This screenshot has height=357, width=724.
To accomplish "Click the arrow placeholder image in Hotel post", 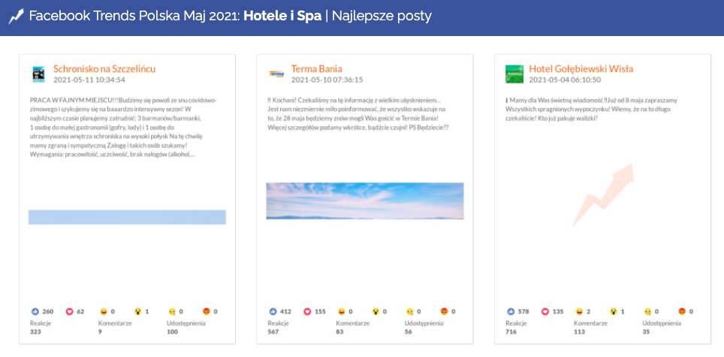I will (602, 195).
